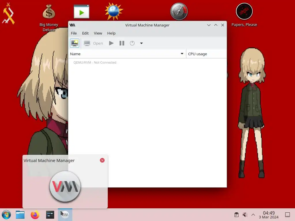Image resolution: width=295 pixels, height=221 pixels.
Task: Open the View menu
Action: pos(98,33)
